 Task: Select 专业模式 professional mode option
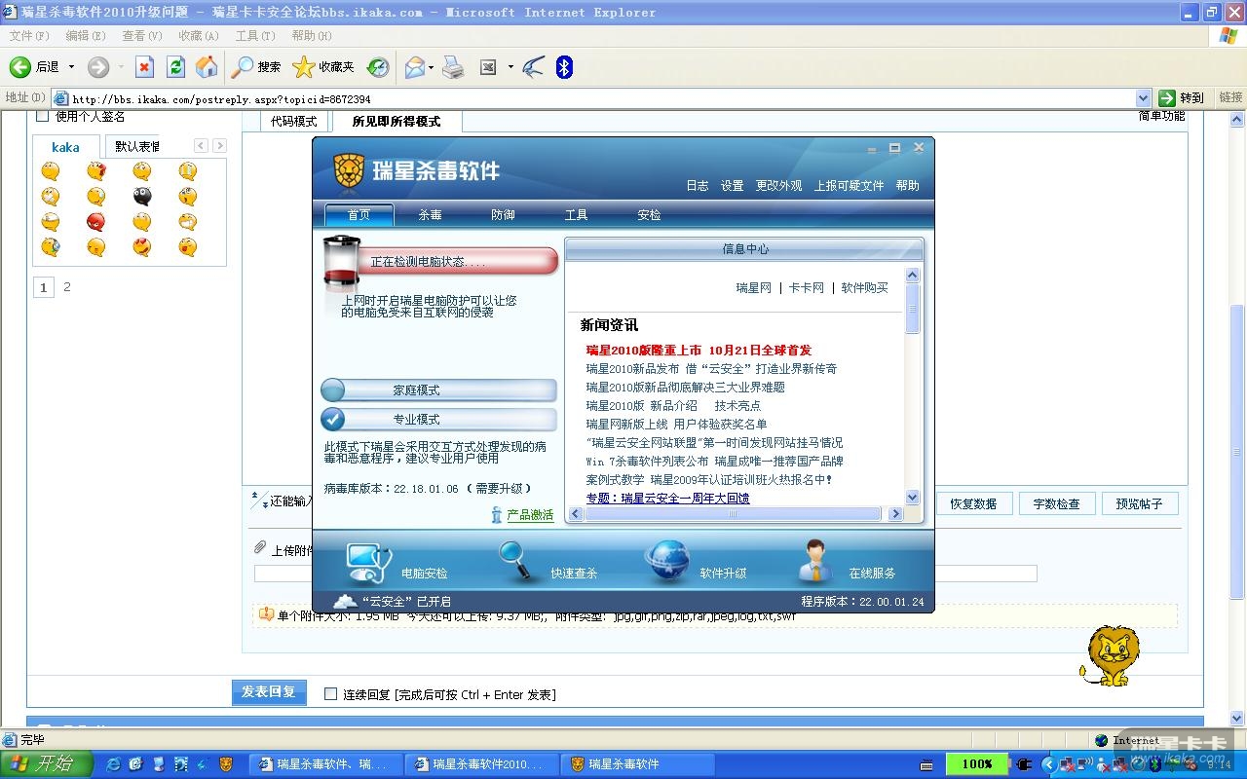click(x=438, y=420)
